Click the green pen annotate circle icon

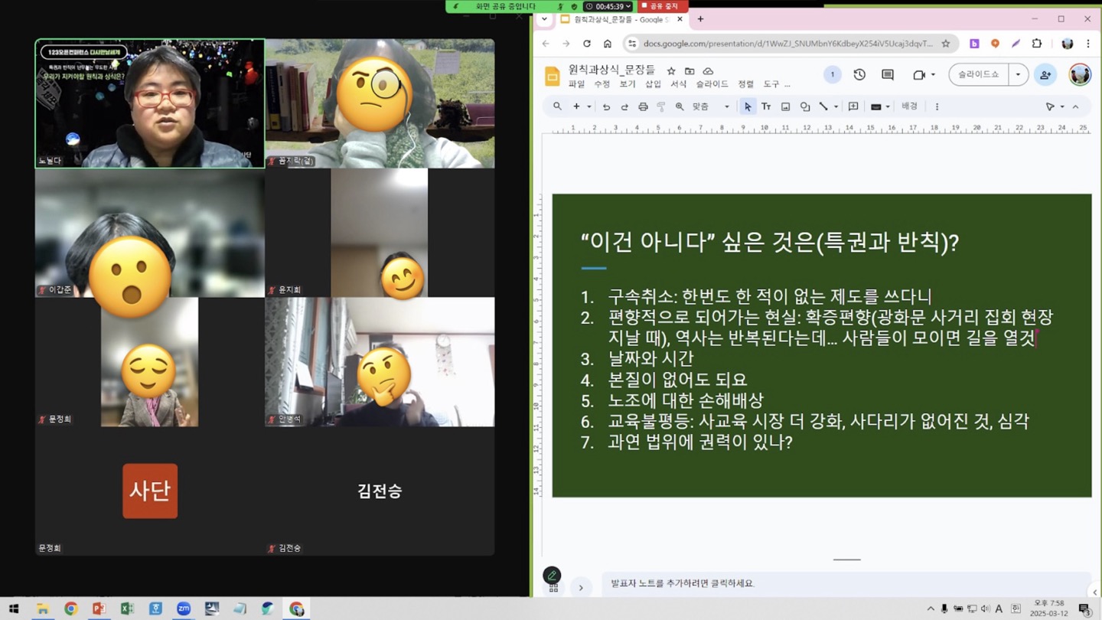pos(552,575)
